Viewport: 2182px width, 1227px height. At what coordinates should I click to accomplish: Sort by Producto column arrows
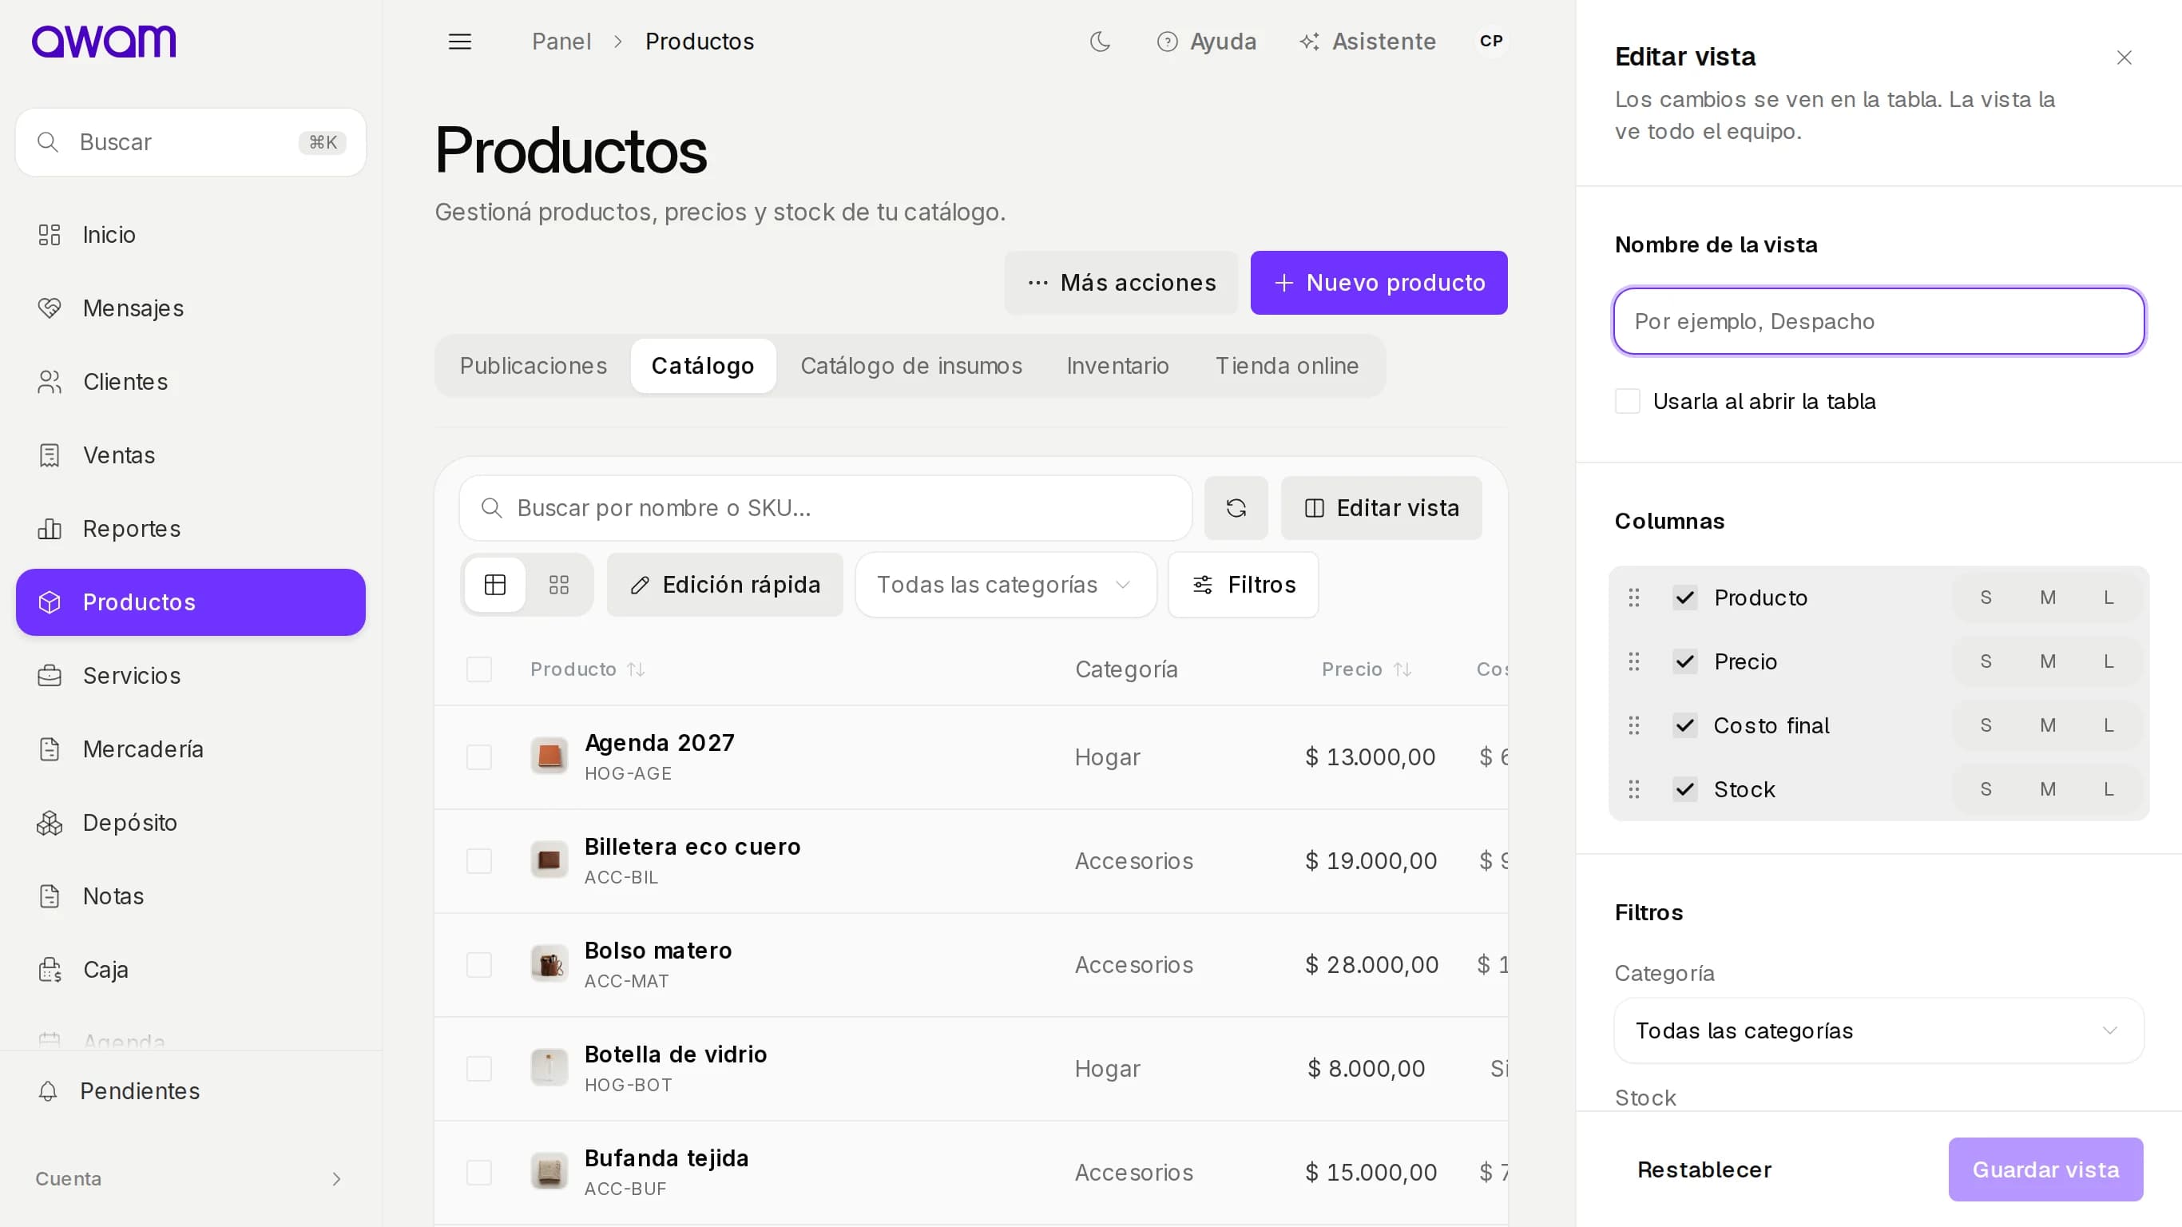click(x=636, y=669)
